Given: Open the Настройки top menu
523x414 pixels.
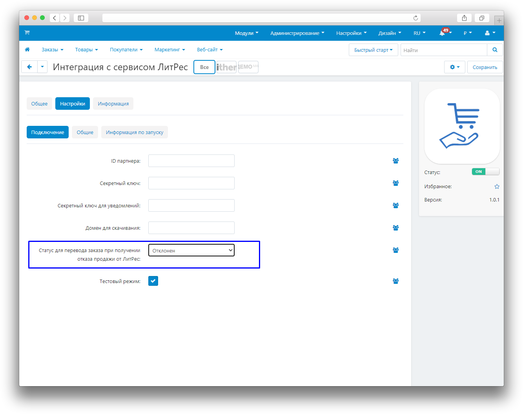Looking at the screenshot, I should (x=351, y=33).
